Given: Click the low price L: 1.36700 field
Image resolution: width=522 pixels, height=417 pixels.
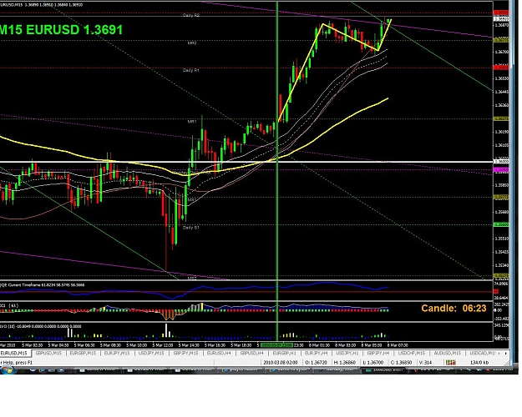Looking at the screenshot, I should [372, 363].
